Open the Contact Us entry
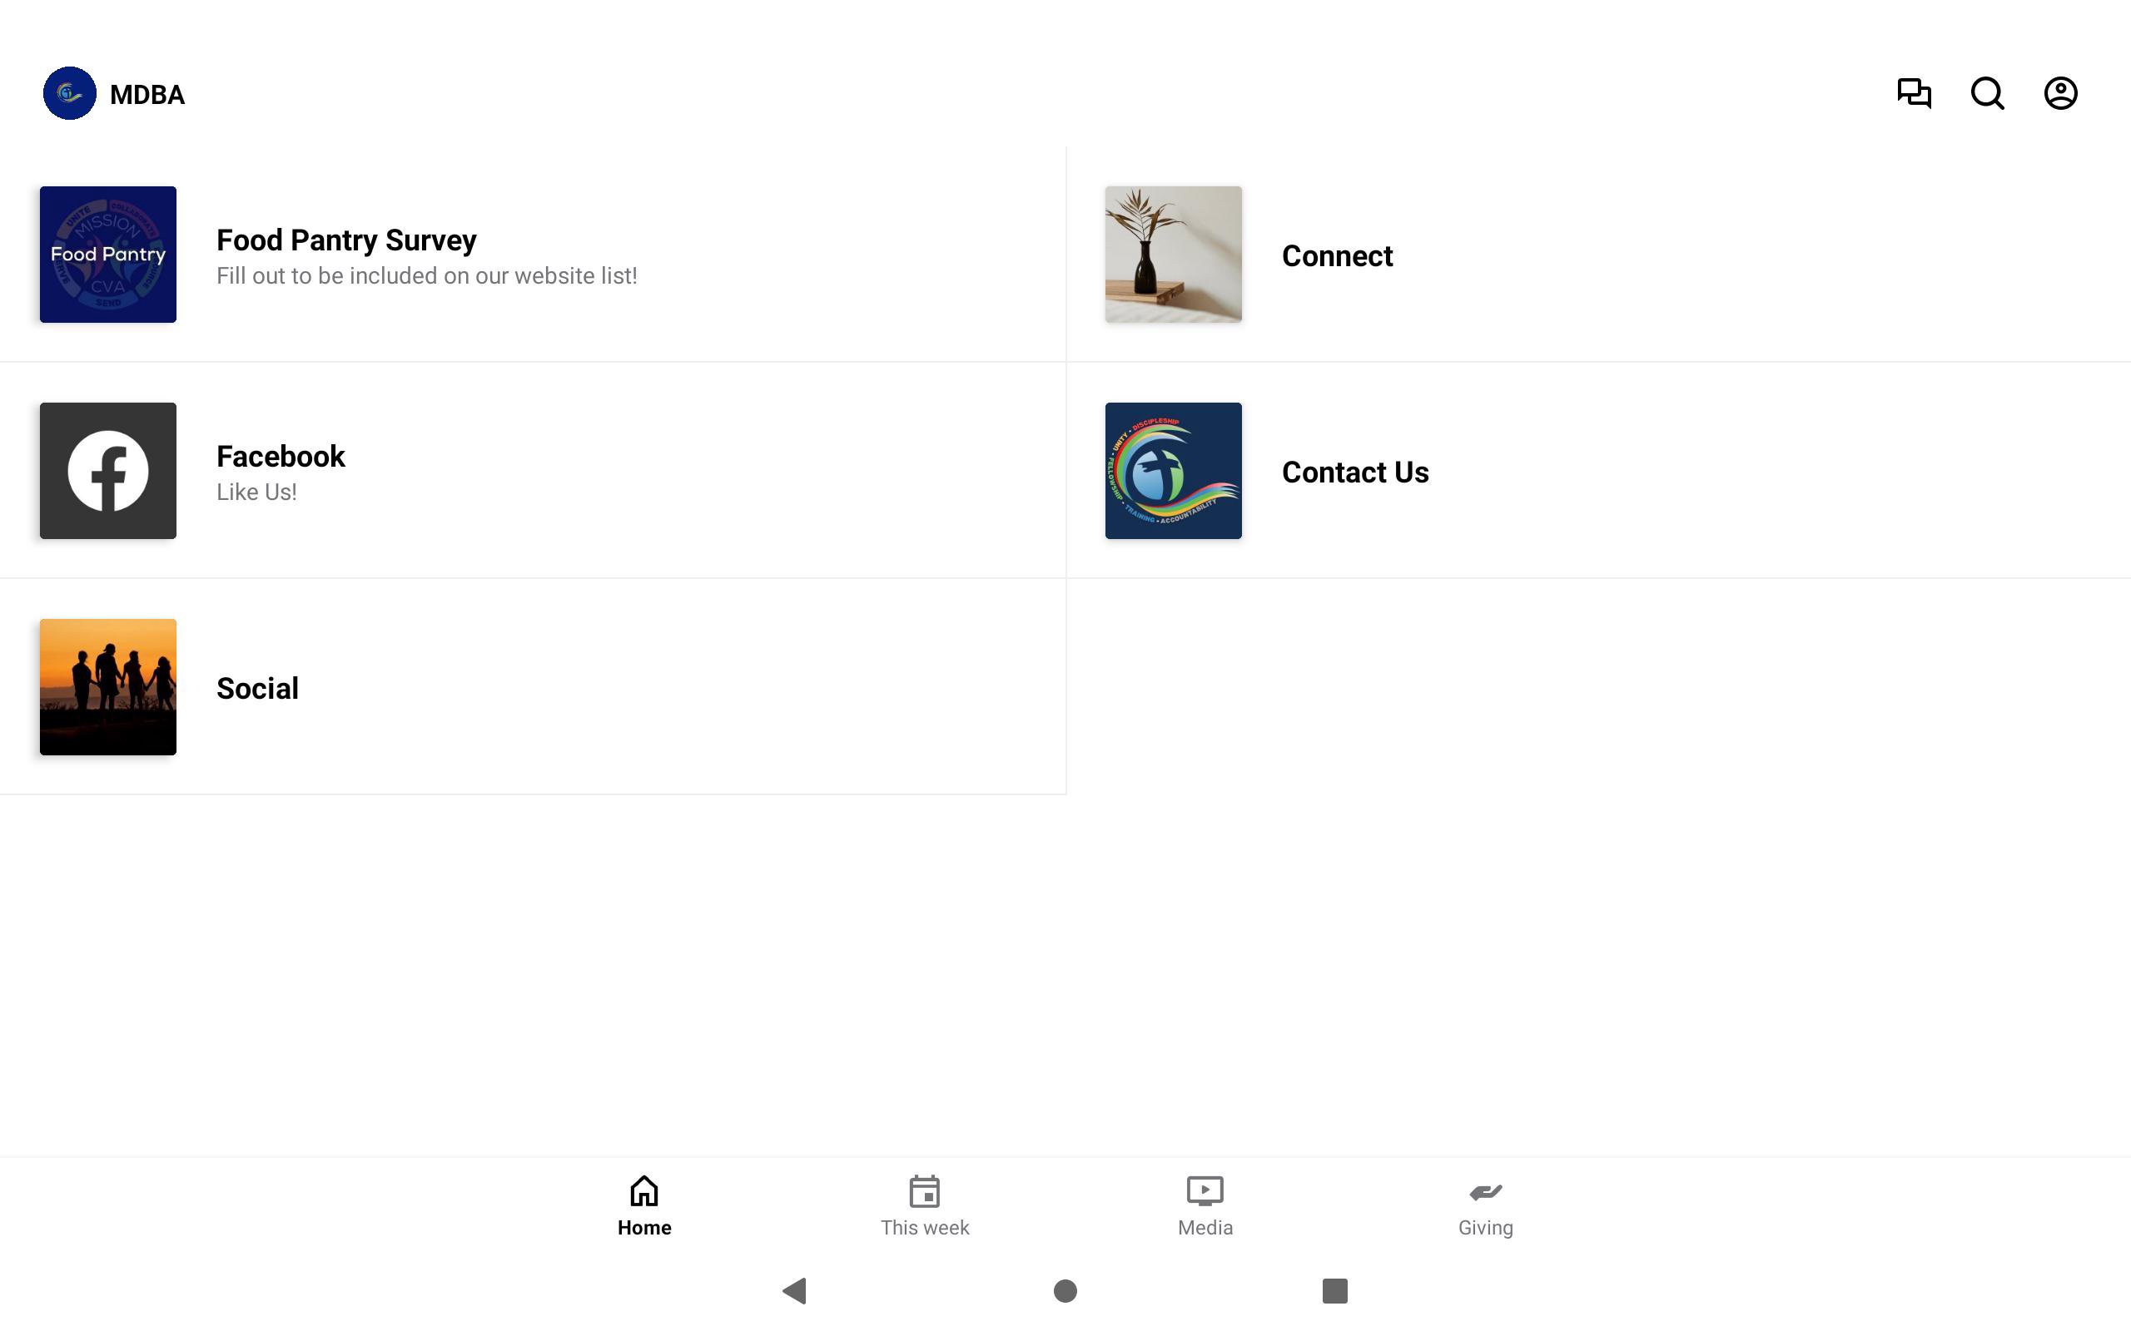Screen dimensions: 2131x1331 coord(1598,471)
